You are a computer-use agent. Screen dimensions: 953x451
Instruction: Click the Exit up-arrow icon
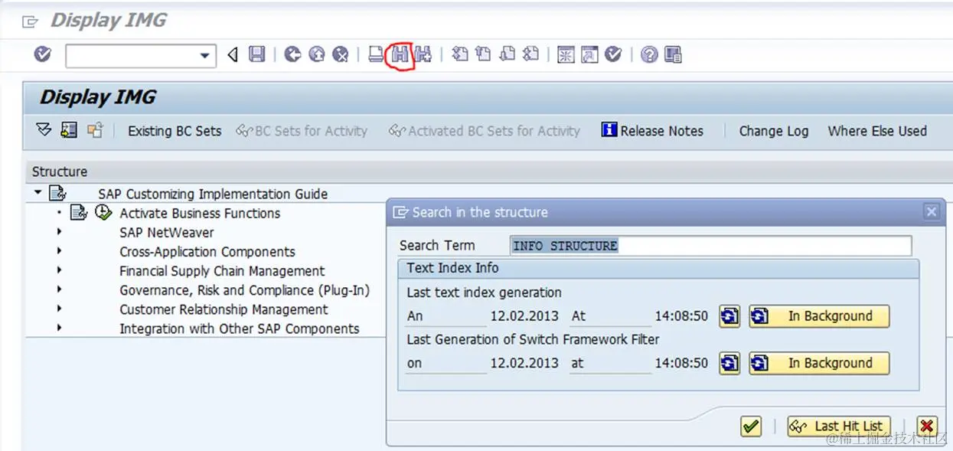(x=317, y=54)
